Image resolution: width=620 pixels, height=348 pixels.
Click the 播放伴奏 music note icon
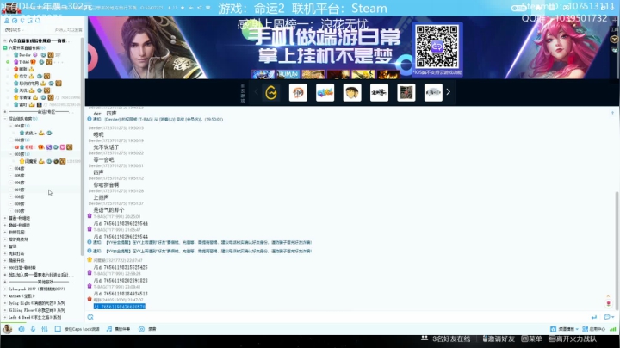118,329
